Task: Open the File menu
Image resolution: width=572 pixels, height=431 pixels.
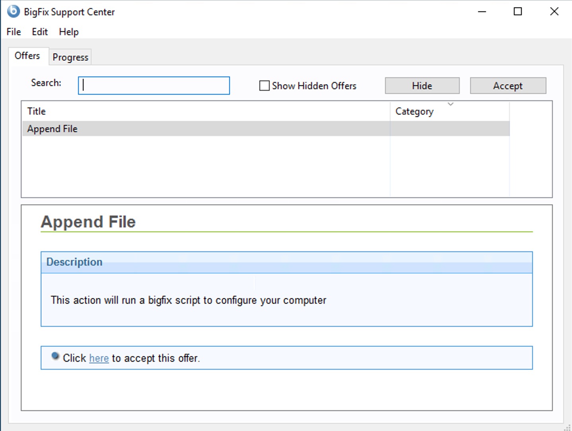Action: click(x=14, y=32)
